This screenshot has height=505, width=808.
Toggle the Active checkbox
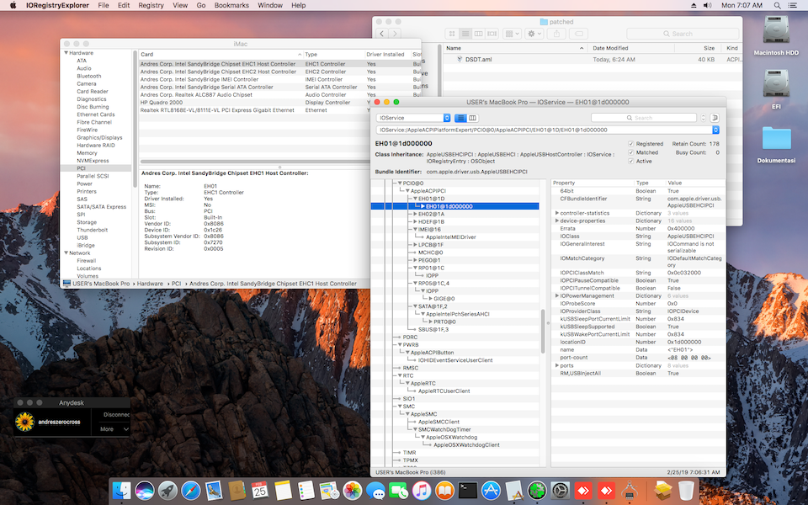point(630,162)
